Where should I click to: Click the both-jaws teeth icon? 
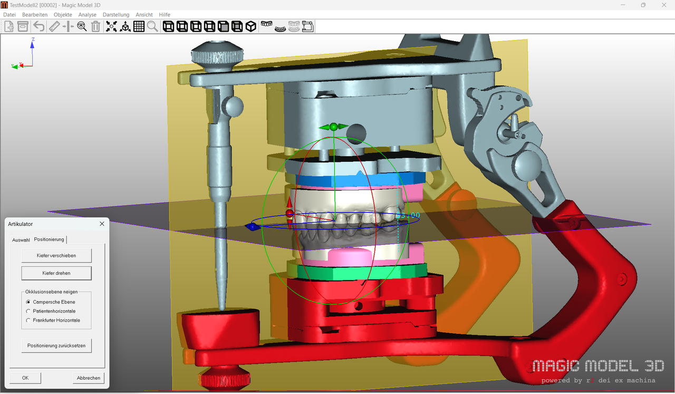tap(294, 26)
